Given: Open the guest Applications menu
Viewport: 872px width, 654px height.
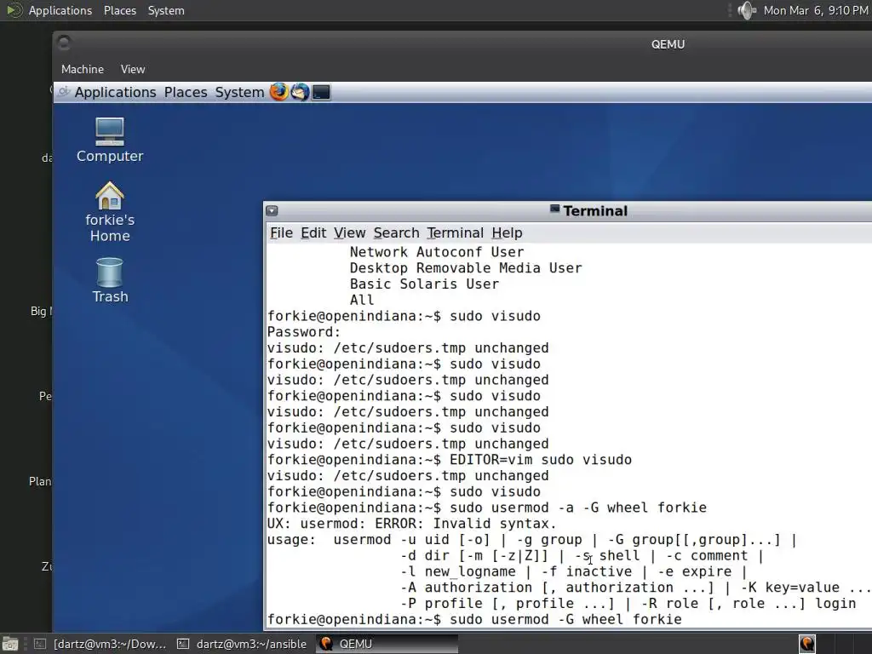Looking at the screenshot, I should [115, 92].
